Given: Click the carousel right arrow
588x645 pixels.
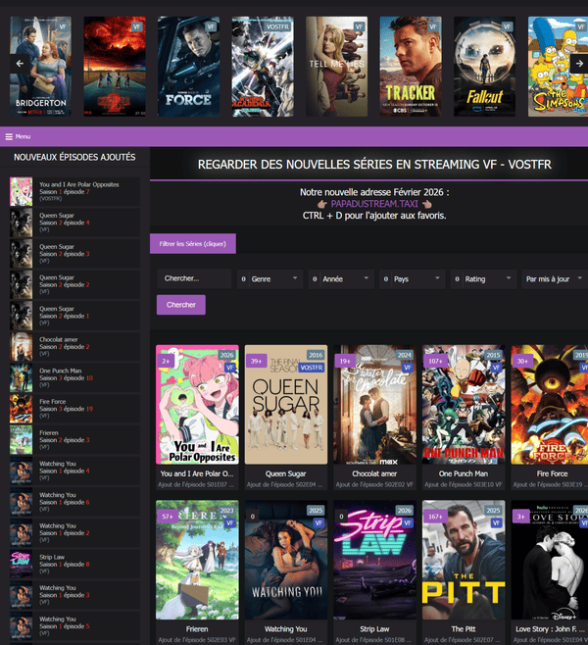Looking at the screenshot, I should coord(570,64).
